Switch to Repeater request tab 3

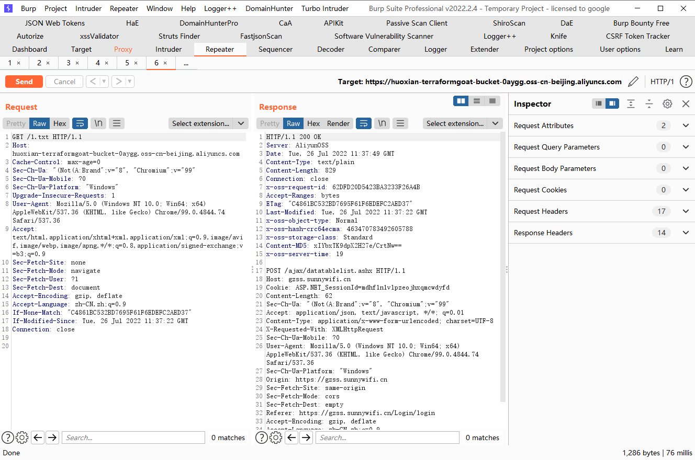68,63
